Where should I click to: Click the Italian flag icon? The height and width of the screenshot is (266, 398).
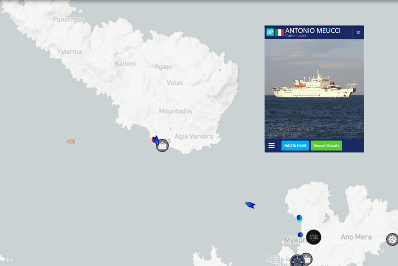coord(279,32)
